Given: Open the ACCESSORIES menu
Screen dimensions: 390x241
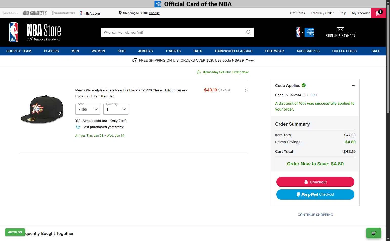Looking at the screenshot, I should click(x=308, y=51).
